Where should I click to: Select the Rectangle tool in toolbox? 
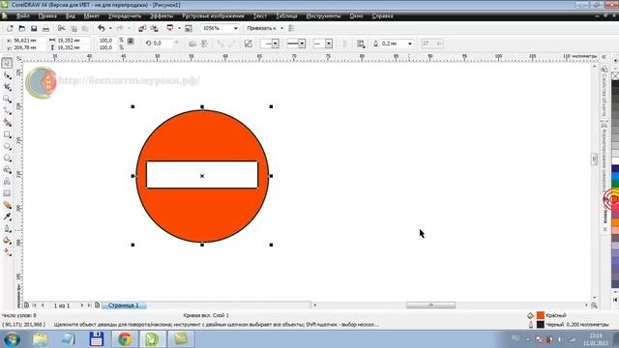[7, 134]
